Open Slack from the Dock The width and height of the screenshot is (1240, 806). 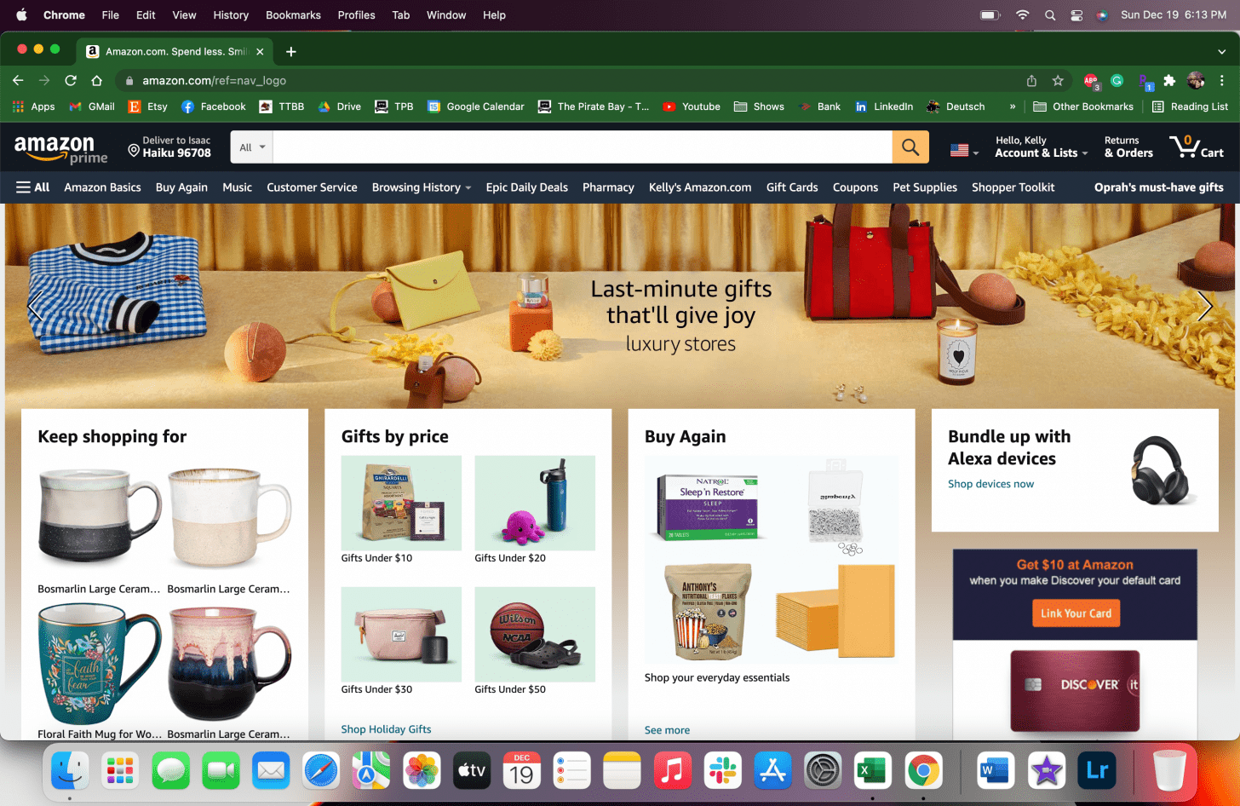[723, 772]
